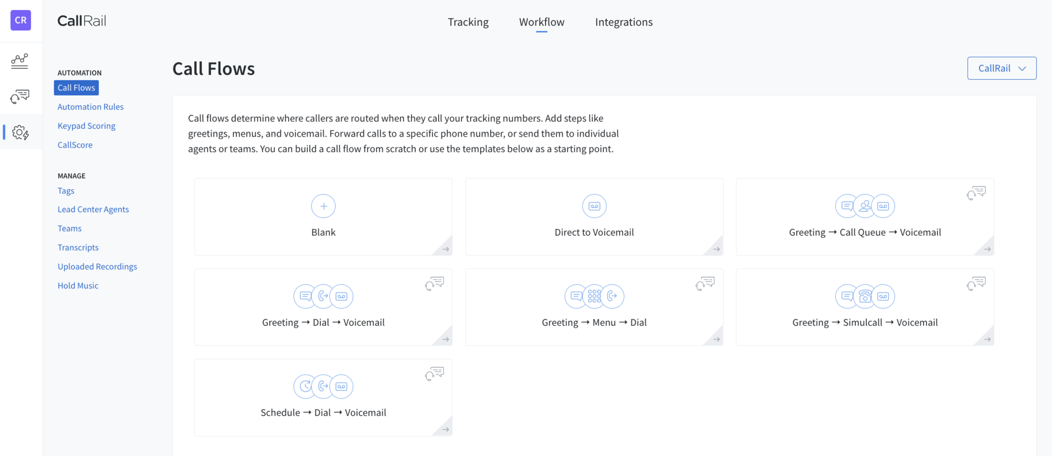The width and height of the screenshot is (1052, 456).
Task: Click the clock icon on Schedule template
Action: 306,387
